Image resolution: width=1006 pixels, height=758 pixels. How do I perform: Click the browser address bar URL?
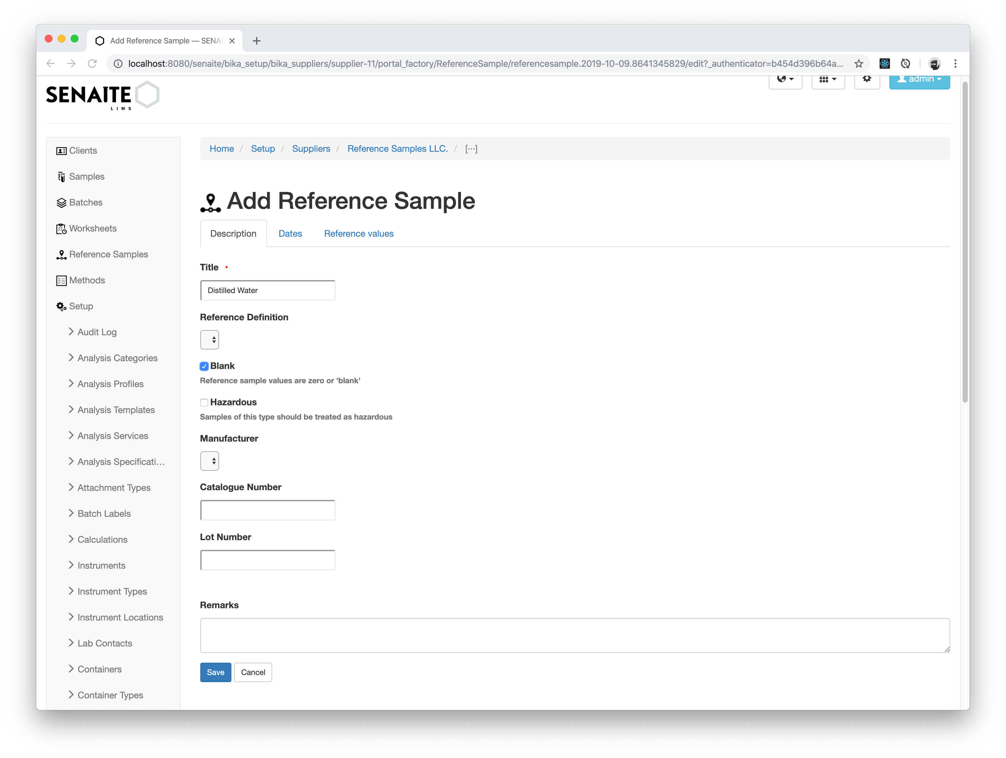coord(486,64)
